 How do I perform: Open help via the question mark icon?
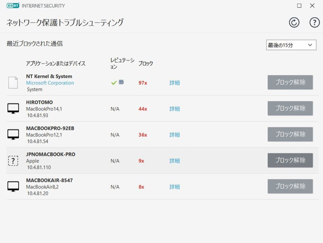click(x=314, y=22)
